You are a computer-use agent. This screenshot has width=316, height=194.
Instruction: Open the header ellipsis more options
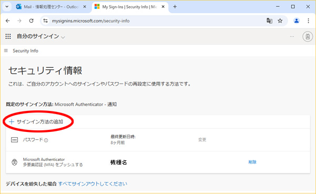292,36
